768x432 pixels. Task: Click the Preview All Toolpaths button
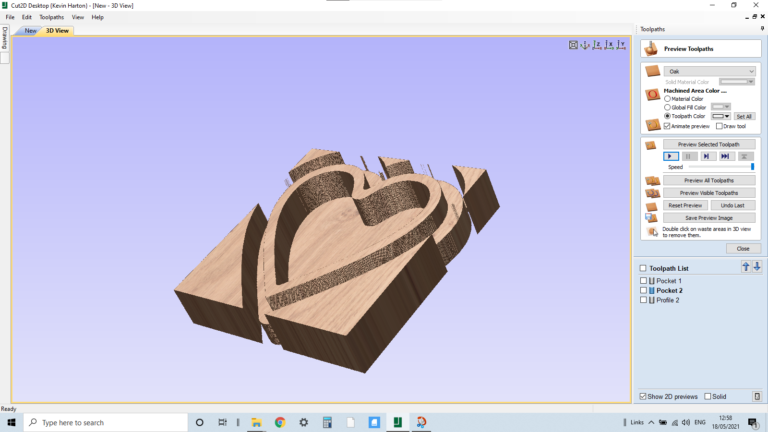(x=709, y=180)
